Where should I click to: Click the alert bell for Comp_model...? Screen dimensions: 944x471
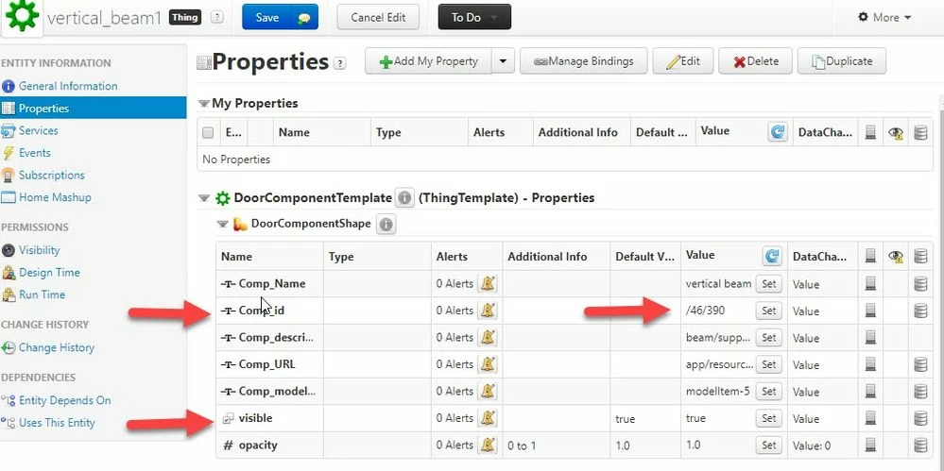pyautogui.click(x=488, y=391)
